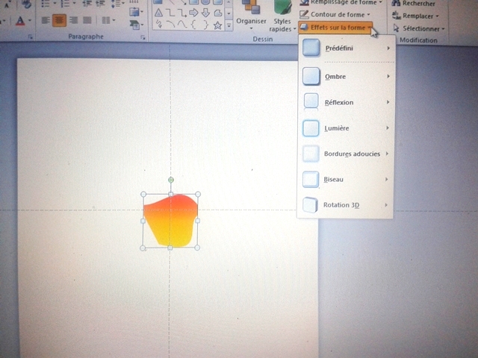Click the Bordures adoucies icon

click(x=311, y=154)
